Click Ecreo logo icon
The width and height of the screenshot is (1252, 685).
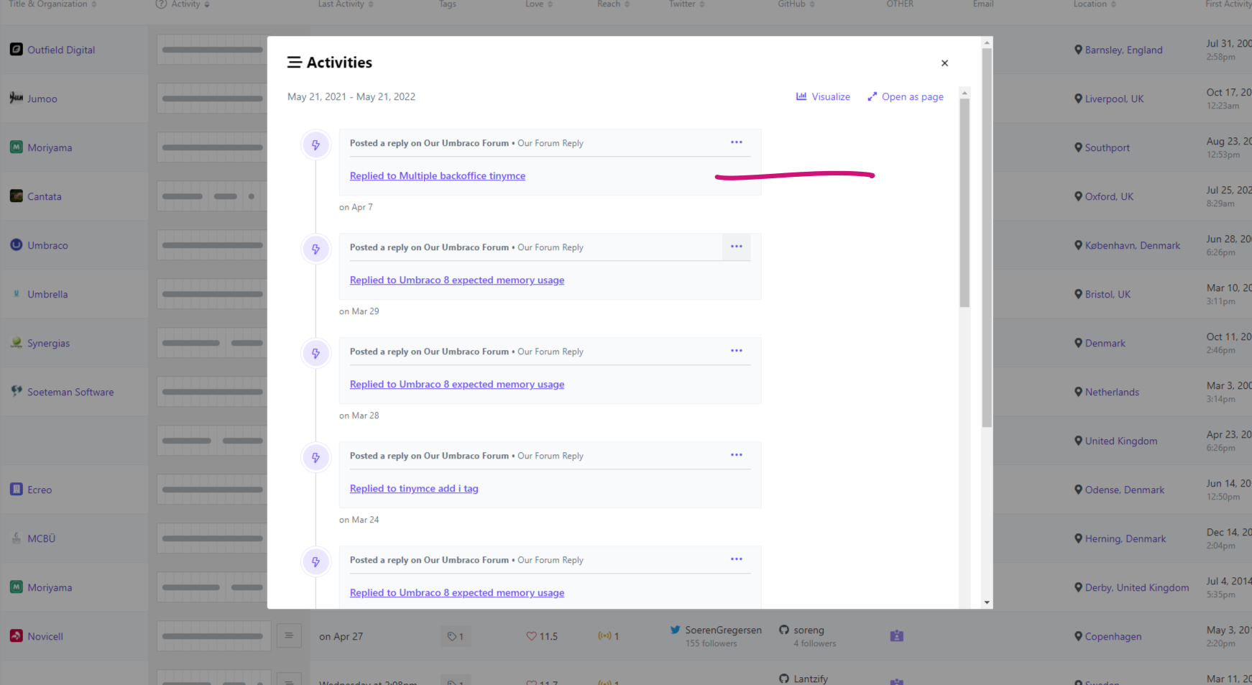coord(16,489)
